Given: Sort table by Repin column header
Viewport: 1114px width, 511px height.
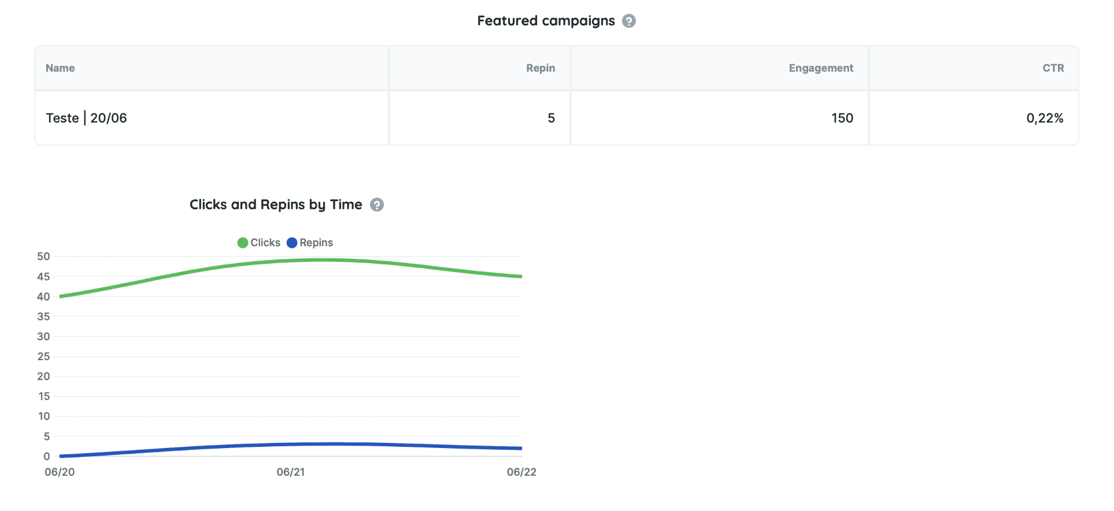Looking at the screenshot, I should (x=541, y=68).
